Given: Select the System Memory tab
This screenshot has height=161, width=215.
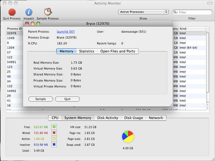Looking at the screenshot, I should pos(78,118).
